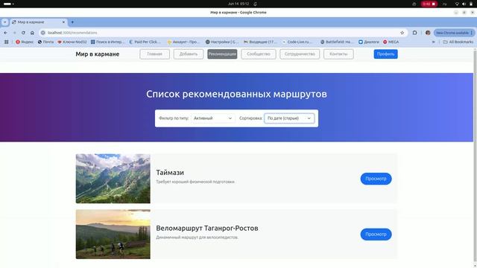Reload the page with the refresh icon
The height and width of the screenshot is (268, 477).
tap(23, 33)
